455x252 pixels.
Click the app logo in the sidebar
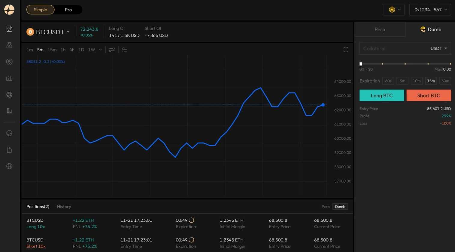coord(9,10)
